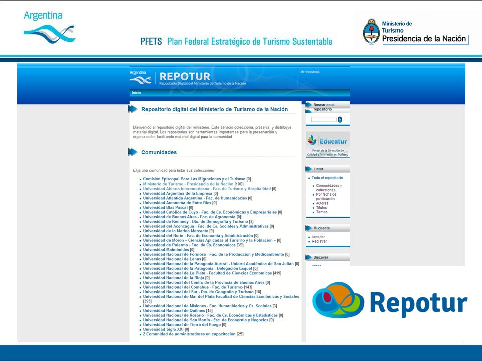
Task: Open Universidad del Aconcagua community
Action: pyautogui.click(x=206, y=226)
